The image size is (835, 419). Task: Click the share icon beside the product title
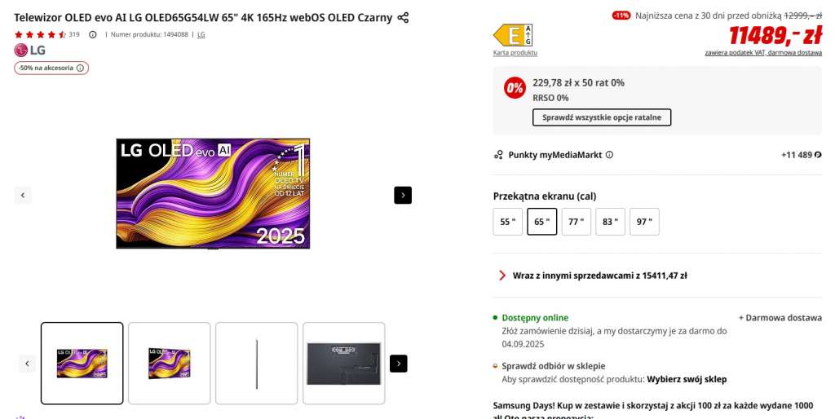pyautogui.click(x=403, y=17)
